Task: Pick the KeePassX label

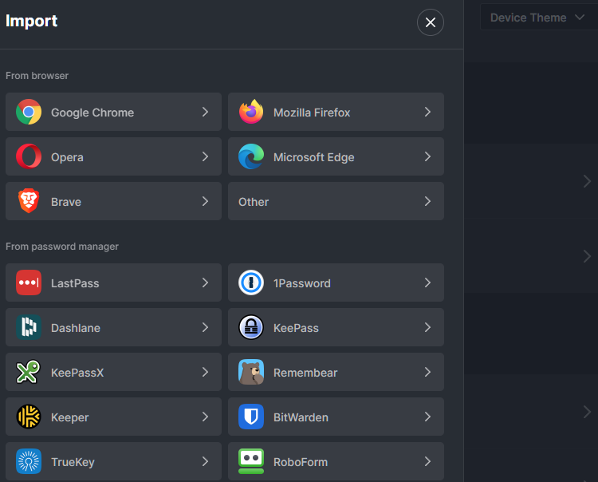Action: tap(77, 373)
